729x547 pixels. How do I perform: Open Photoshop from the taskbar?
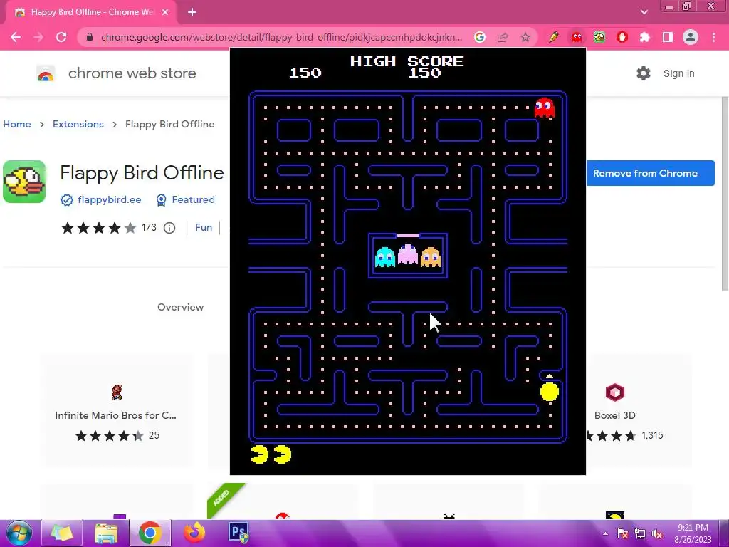(238, 533)
